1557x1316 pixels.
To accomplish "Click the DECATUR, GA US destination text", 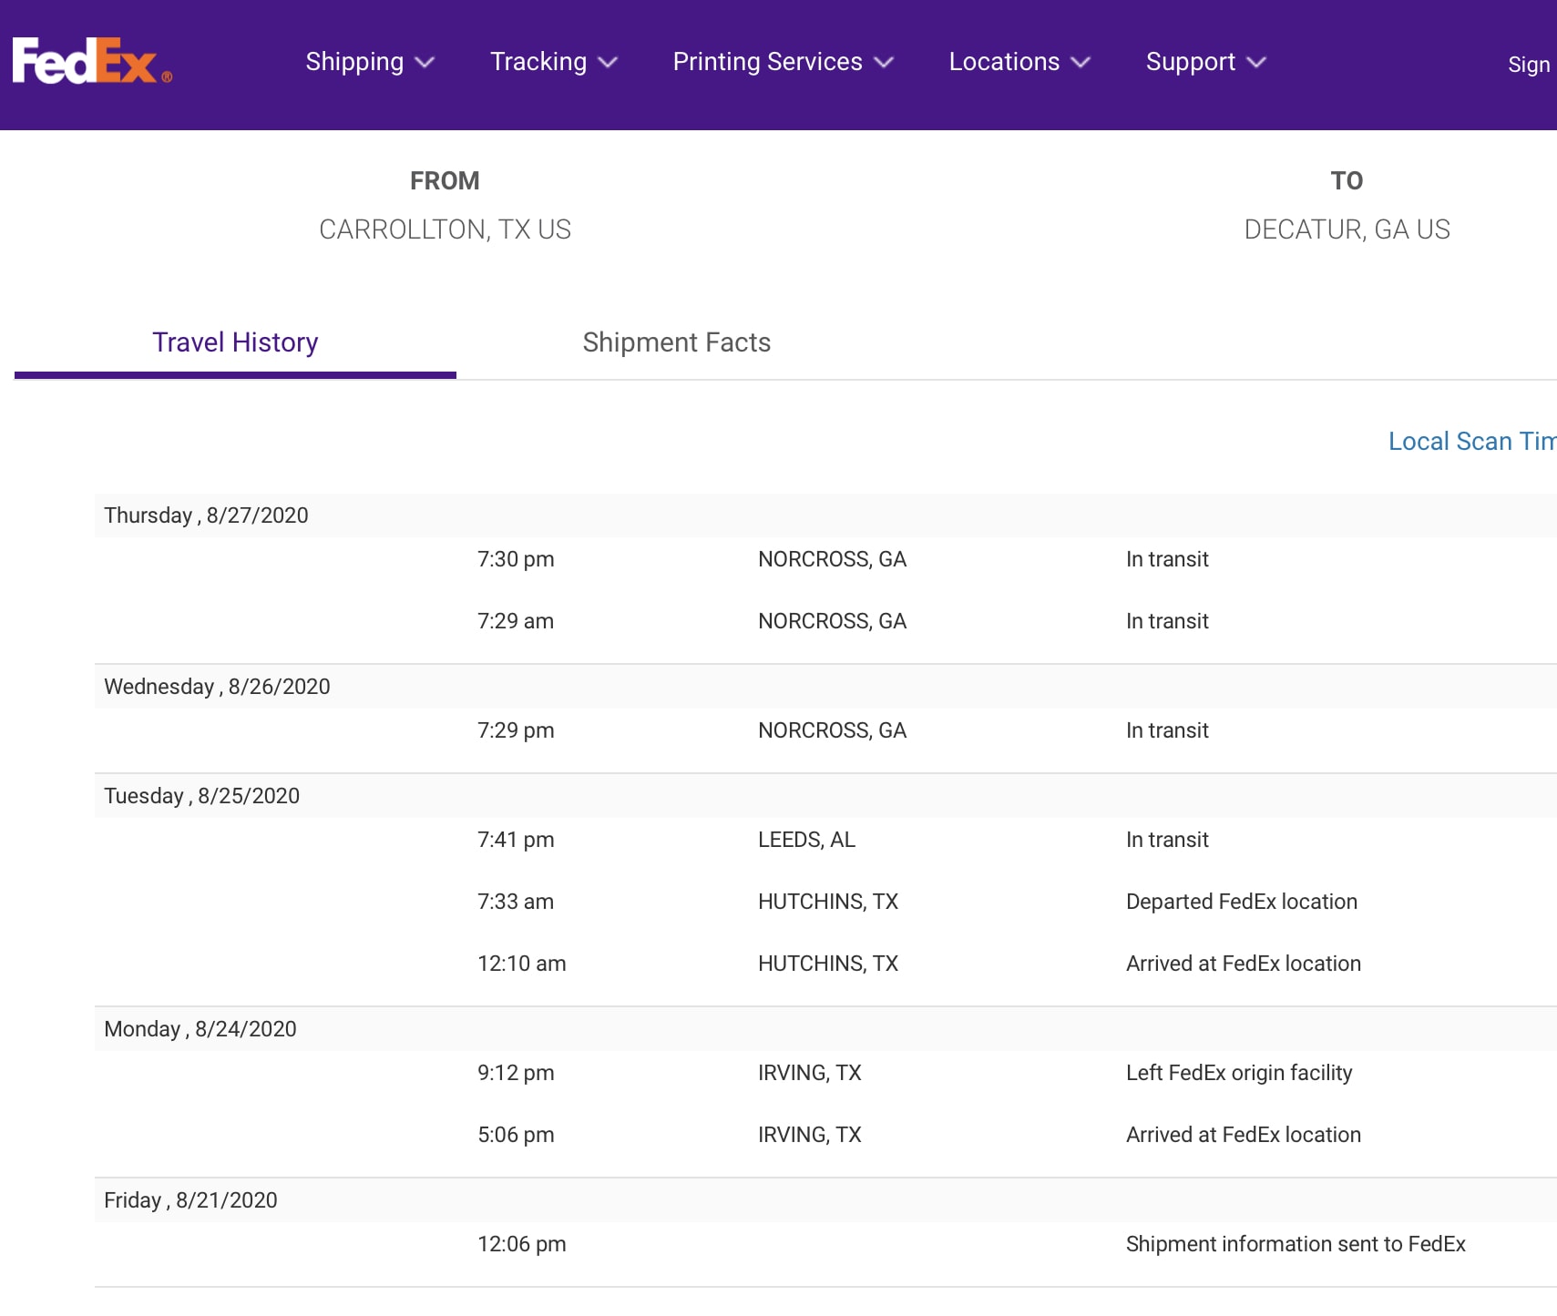I will click(x=1346, y=230).
